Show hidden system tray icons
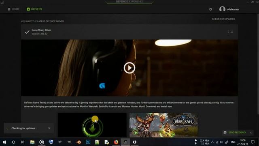The height and width of the screenshot is (146, 259). (x=212, y=142)
